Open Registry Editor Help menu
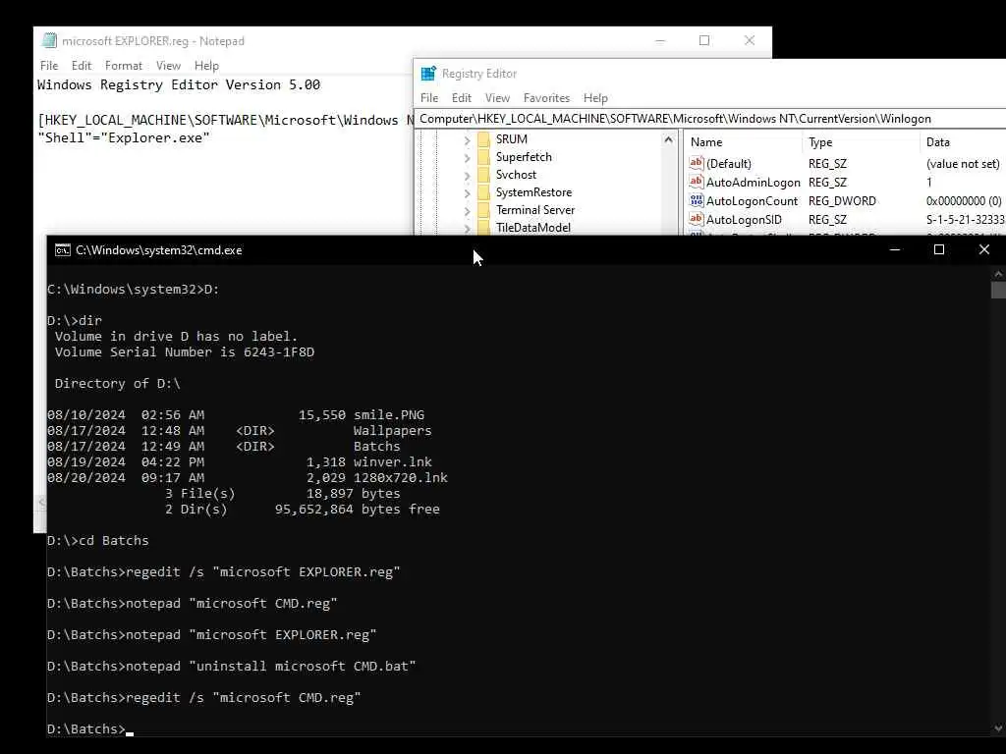The width and height of the screenshot is (1006, 754). [595, 98]
